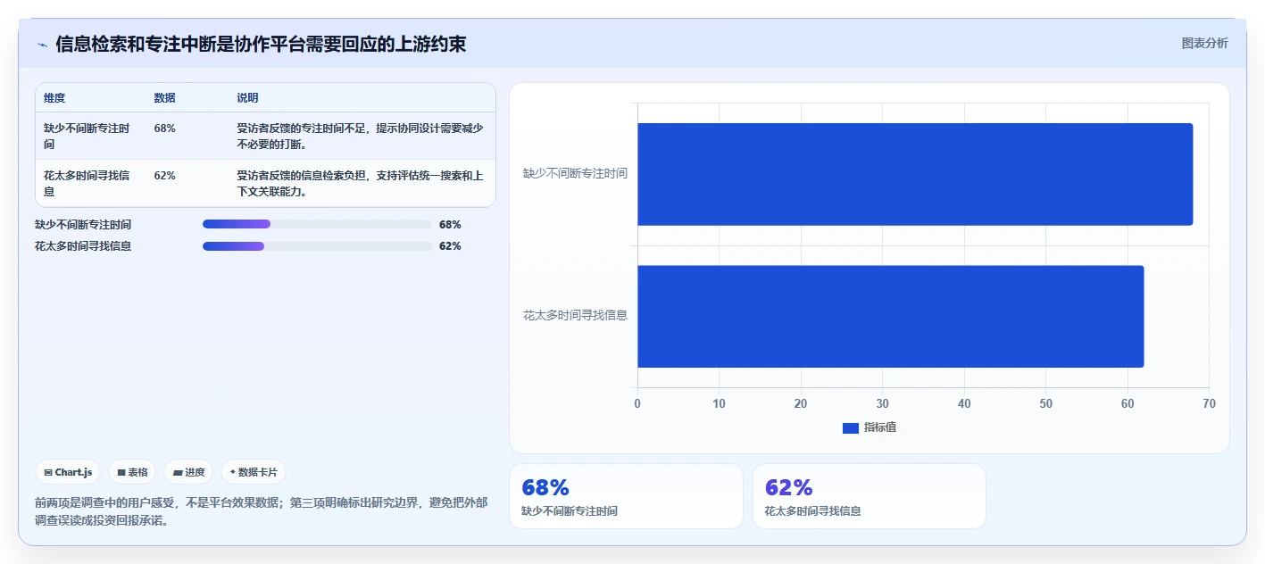Select the 数据卡片 tag chip
1265x564 pixels.
click(254, 472)
